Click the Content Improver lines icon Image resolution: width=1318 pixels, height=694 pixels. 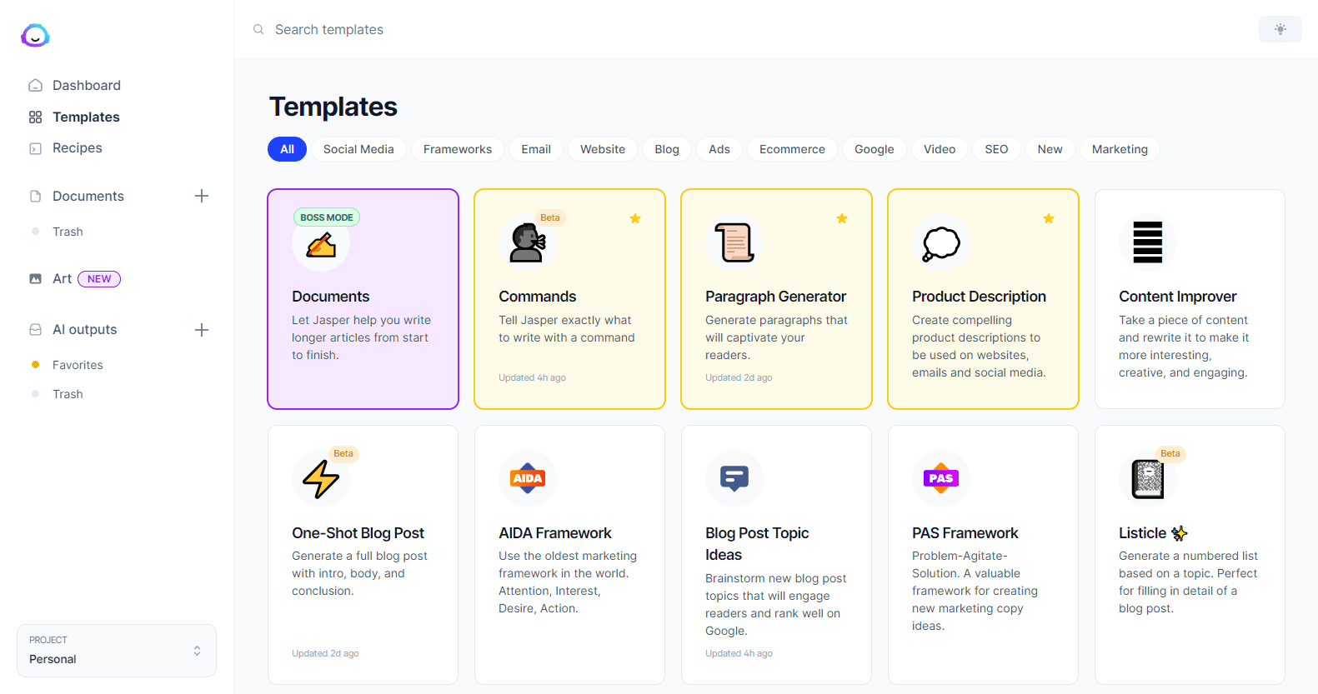click(1148, 243)
